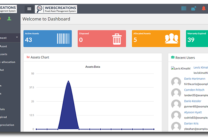Viewport: 208px width, 138px height.
Task: Select sidebar item ending in 'Asset'
Action: (x=3, y=46)
